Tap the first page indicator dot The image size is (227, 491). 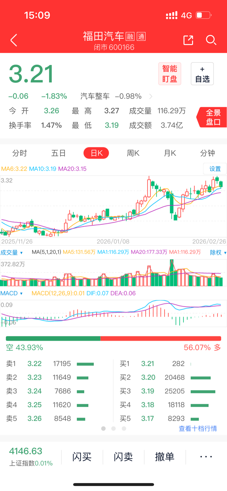103,428
